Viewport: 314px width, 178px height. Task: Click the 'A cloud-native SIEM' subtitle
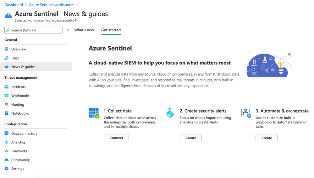160,63
